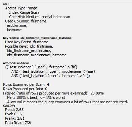Click the 'Index Range Scan' text
The image size is (132, 127).
tap(24, 12)
